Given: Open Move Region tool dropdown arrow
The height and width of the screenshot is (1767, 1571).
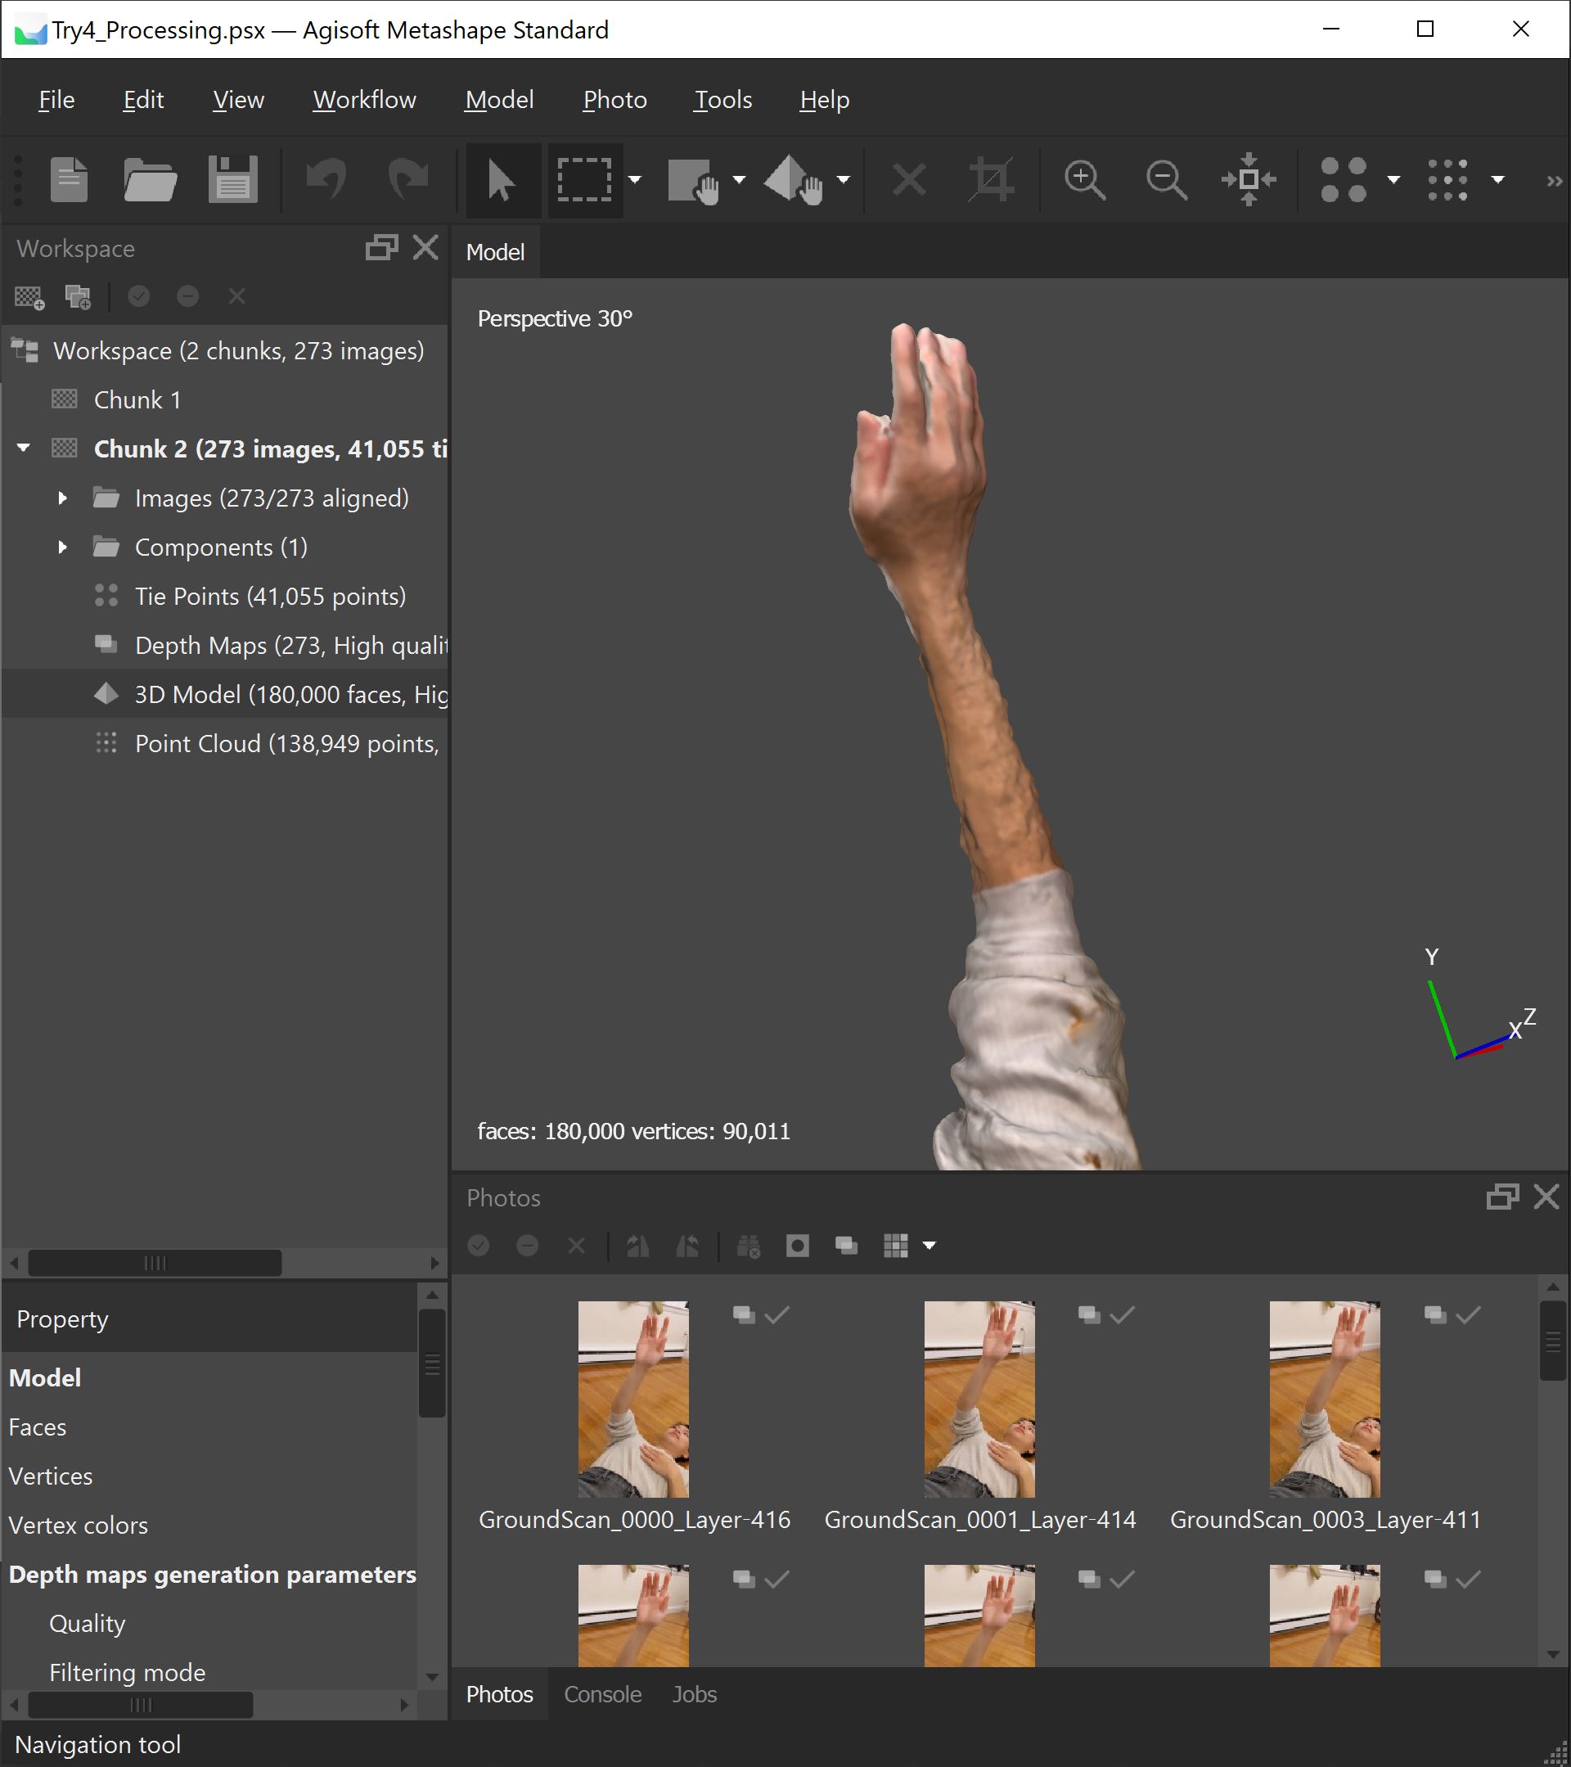Looking at the screenshot, I should pos(739,180).
